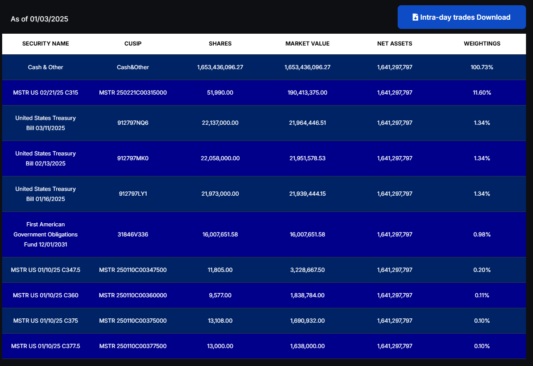Click the download file icon in the button

click(x=415, y=18)
